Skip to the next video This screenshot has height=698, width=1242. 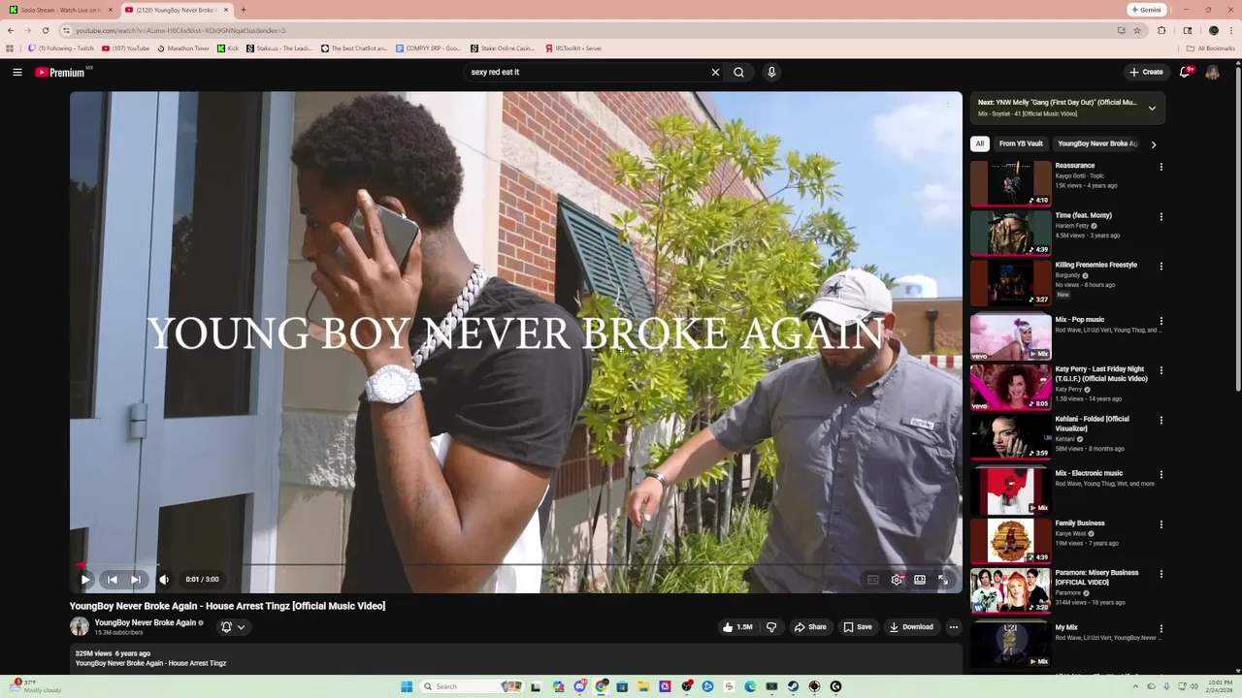coord(136,580)
